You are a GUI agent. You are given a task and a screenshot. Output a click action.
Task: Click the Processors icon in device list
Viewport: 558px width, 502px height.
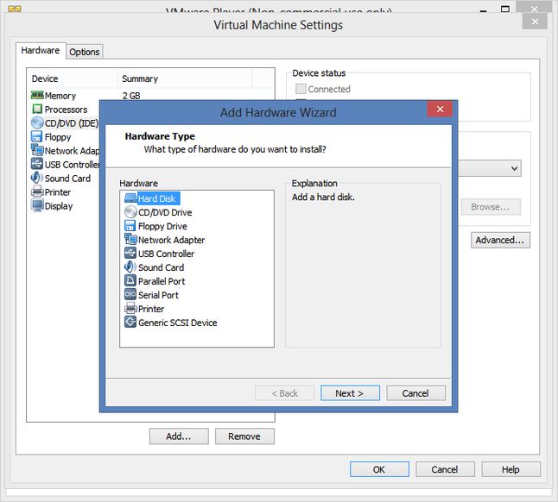pyautogui.click(x=37, y=109)
